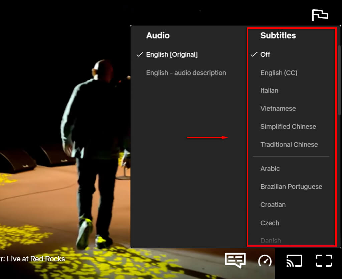Viewport: 342px width, 279px height.
Task: Select Vietnamese subtitles
Action: coord(278,109)
